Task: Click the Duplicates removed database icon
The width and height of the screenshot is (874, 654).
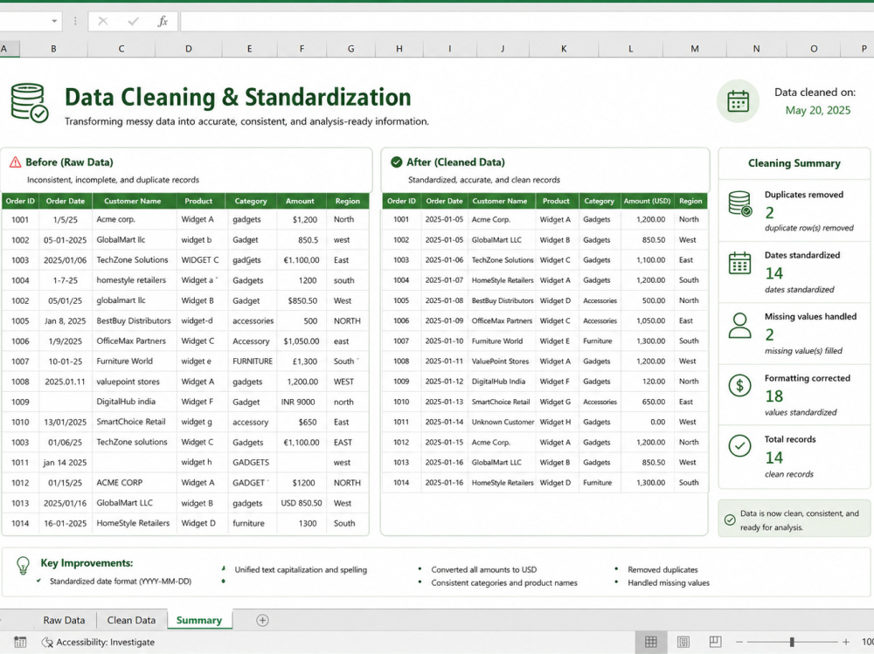Action: (x=740, y=203)
